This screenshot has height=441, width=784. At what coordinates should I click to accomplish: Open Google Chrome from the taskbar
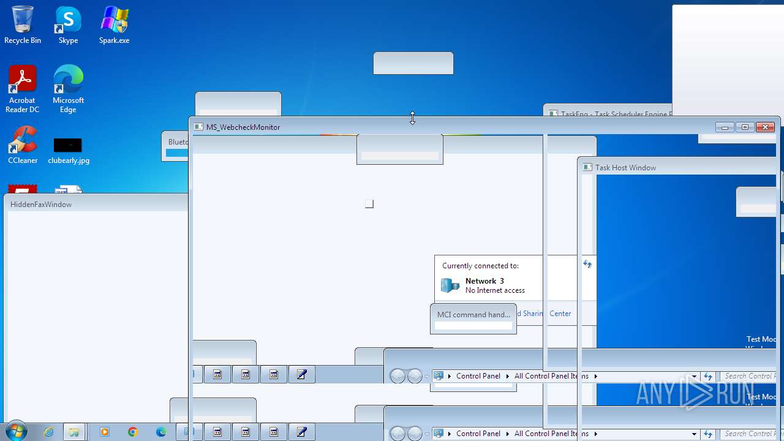tap(132, 432)
